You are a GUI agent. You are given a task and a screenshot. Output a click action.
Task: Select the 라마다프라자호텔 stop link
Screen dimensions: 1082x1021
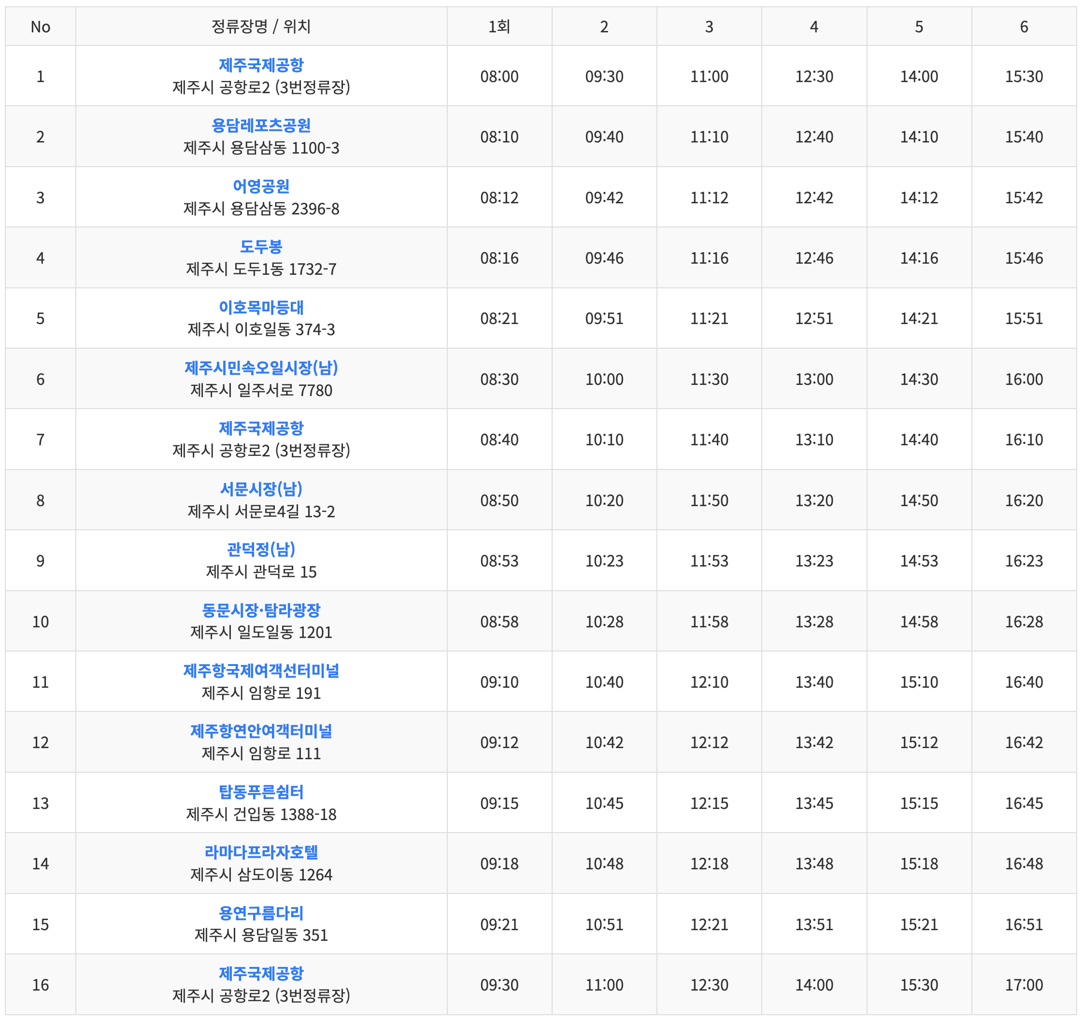click(261, 852)
